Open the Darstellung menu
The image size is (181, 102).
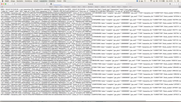(28, 1)
